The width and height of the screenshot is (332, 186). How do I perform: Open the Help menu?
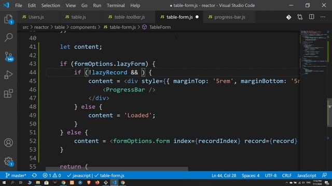pos(135,6)
